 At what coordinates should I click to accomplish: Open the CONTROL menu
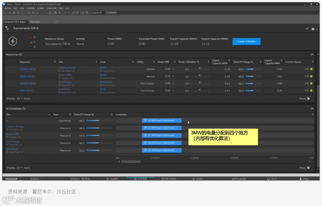[x=31, y=8]
